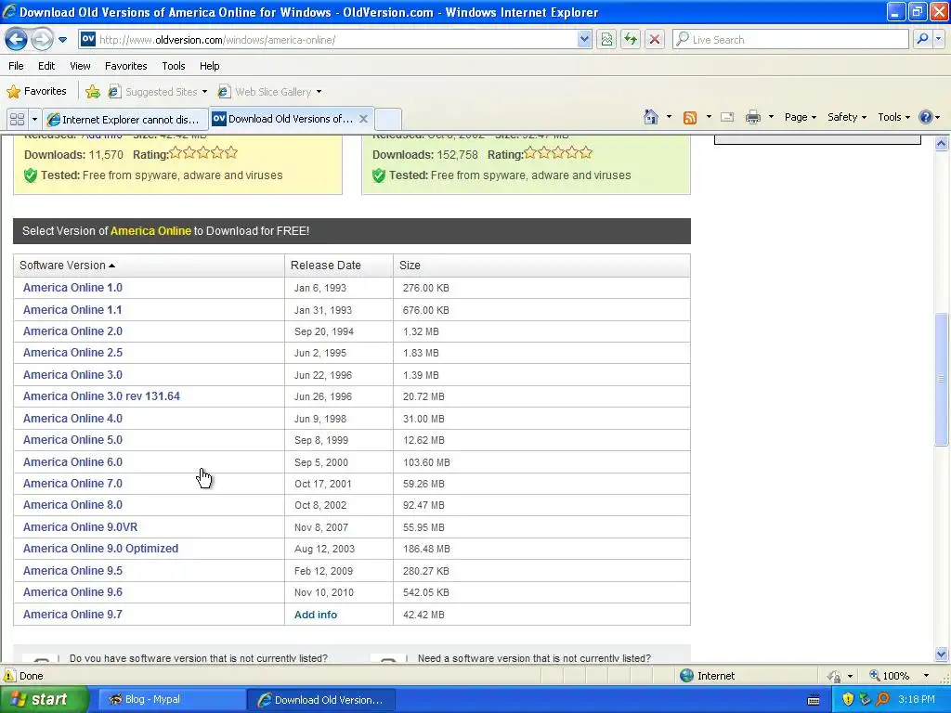951x713 pixels.
Task: Open the Edit menu
Action: pos(46,66)
